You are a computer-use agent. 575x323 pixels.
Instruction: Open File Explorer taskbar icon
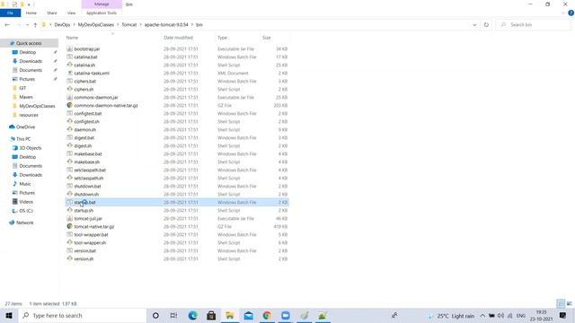(230, 315)
